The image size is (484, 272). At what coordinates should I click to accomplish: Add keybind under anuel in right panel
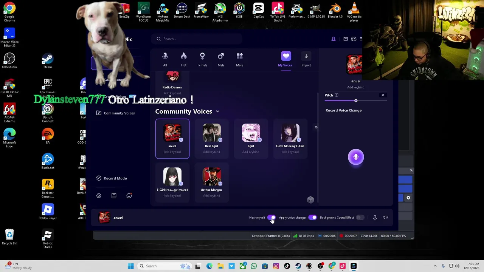click(x=356, y=87)
